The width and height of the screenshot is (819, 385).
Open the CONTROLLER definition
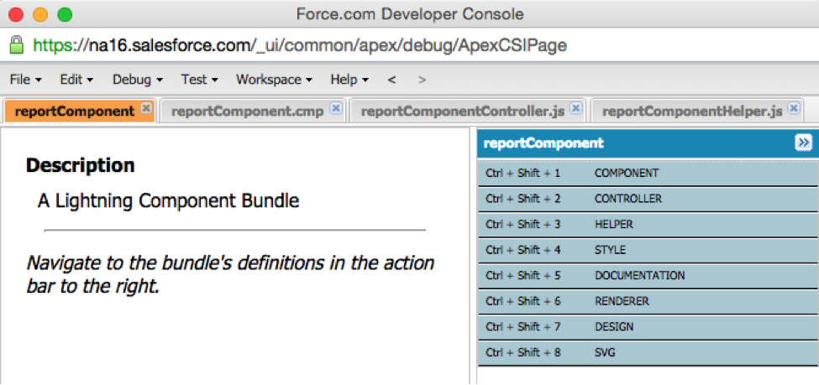[648, 199]
